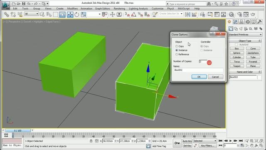Viewport: 266px width, 150px height.
Task: Select the Instance object radio button
Action: coord(177,50)
